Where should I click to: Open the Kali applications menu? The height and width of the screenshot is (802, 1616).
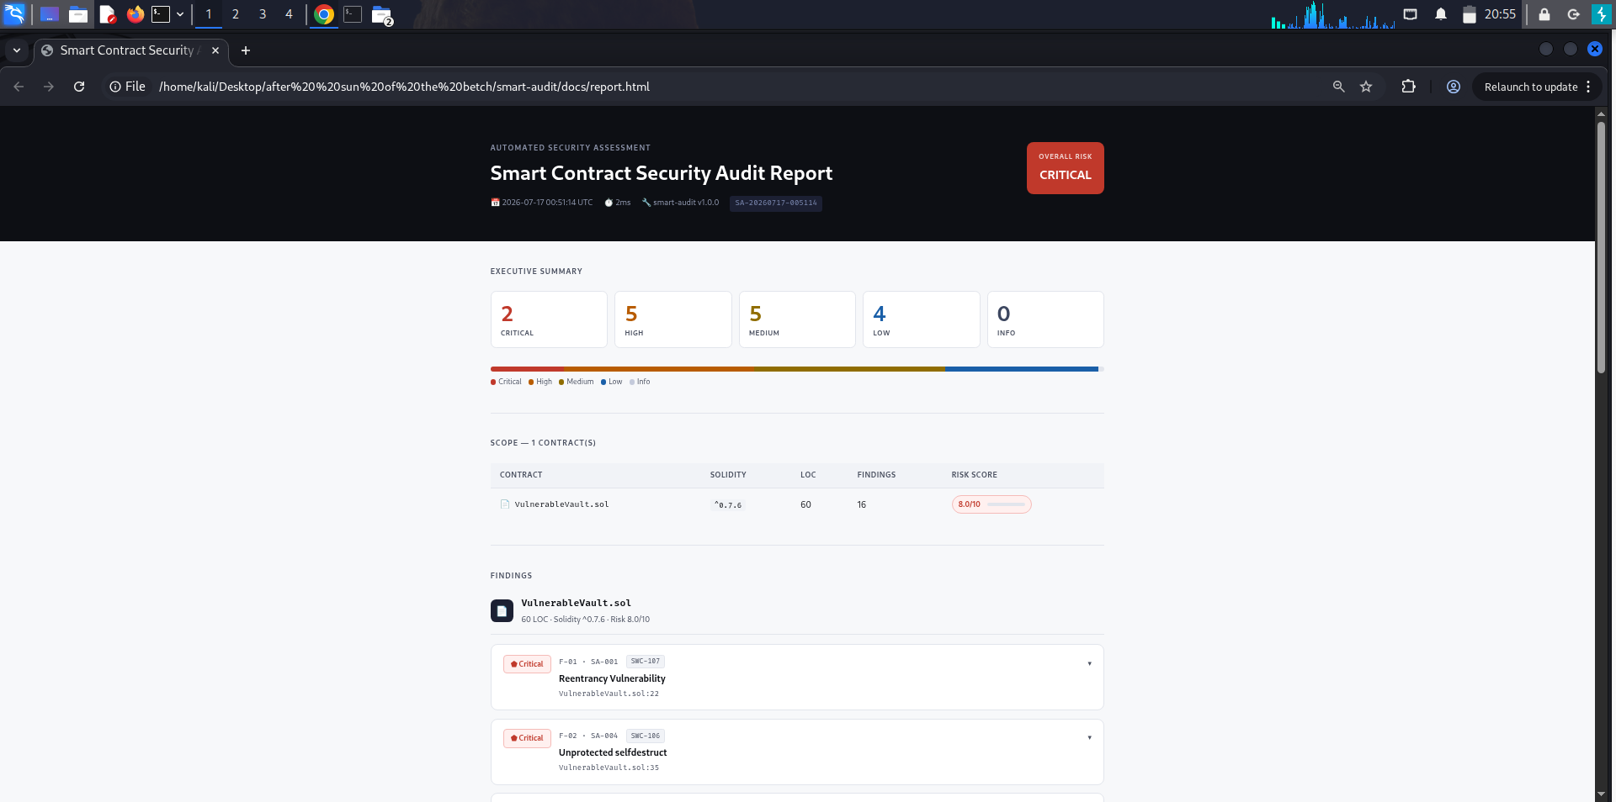15,14
